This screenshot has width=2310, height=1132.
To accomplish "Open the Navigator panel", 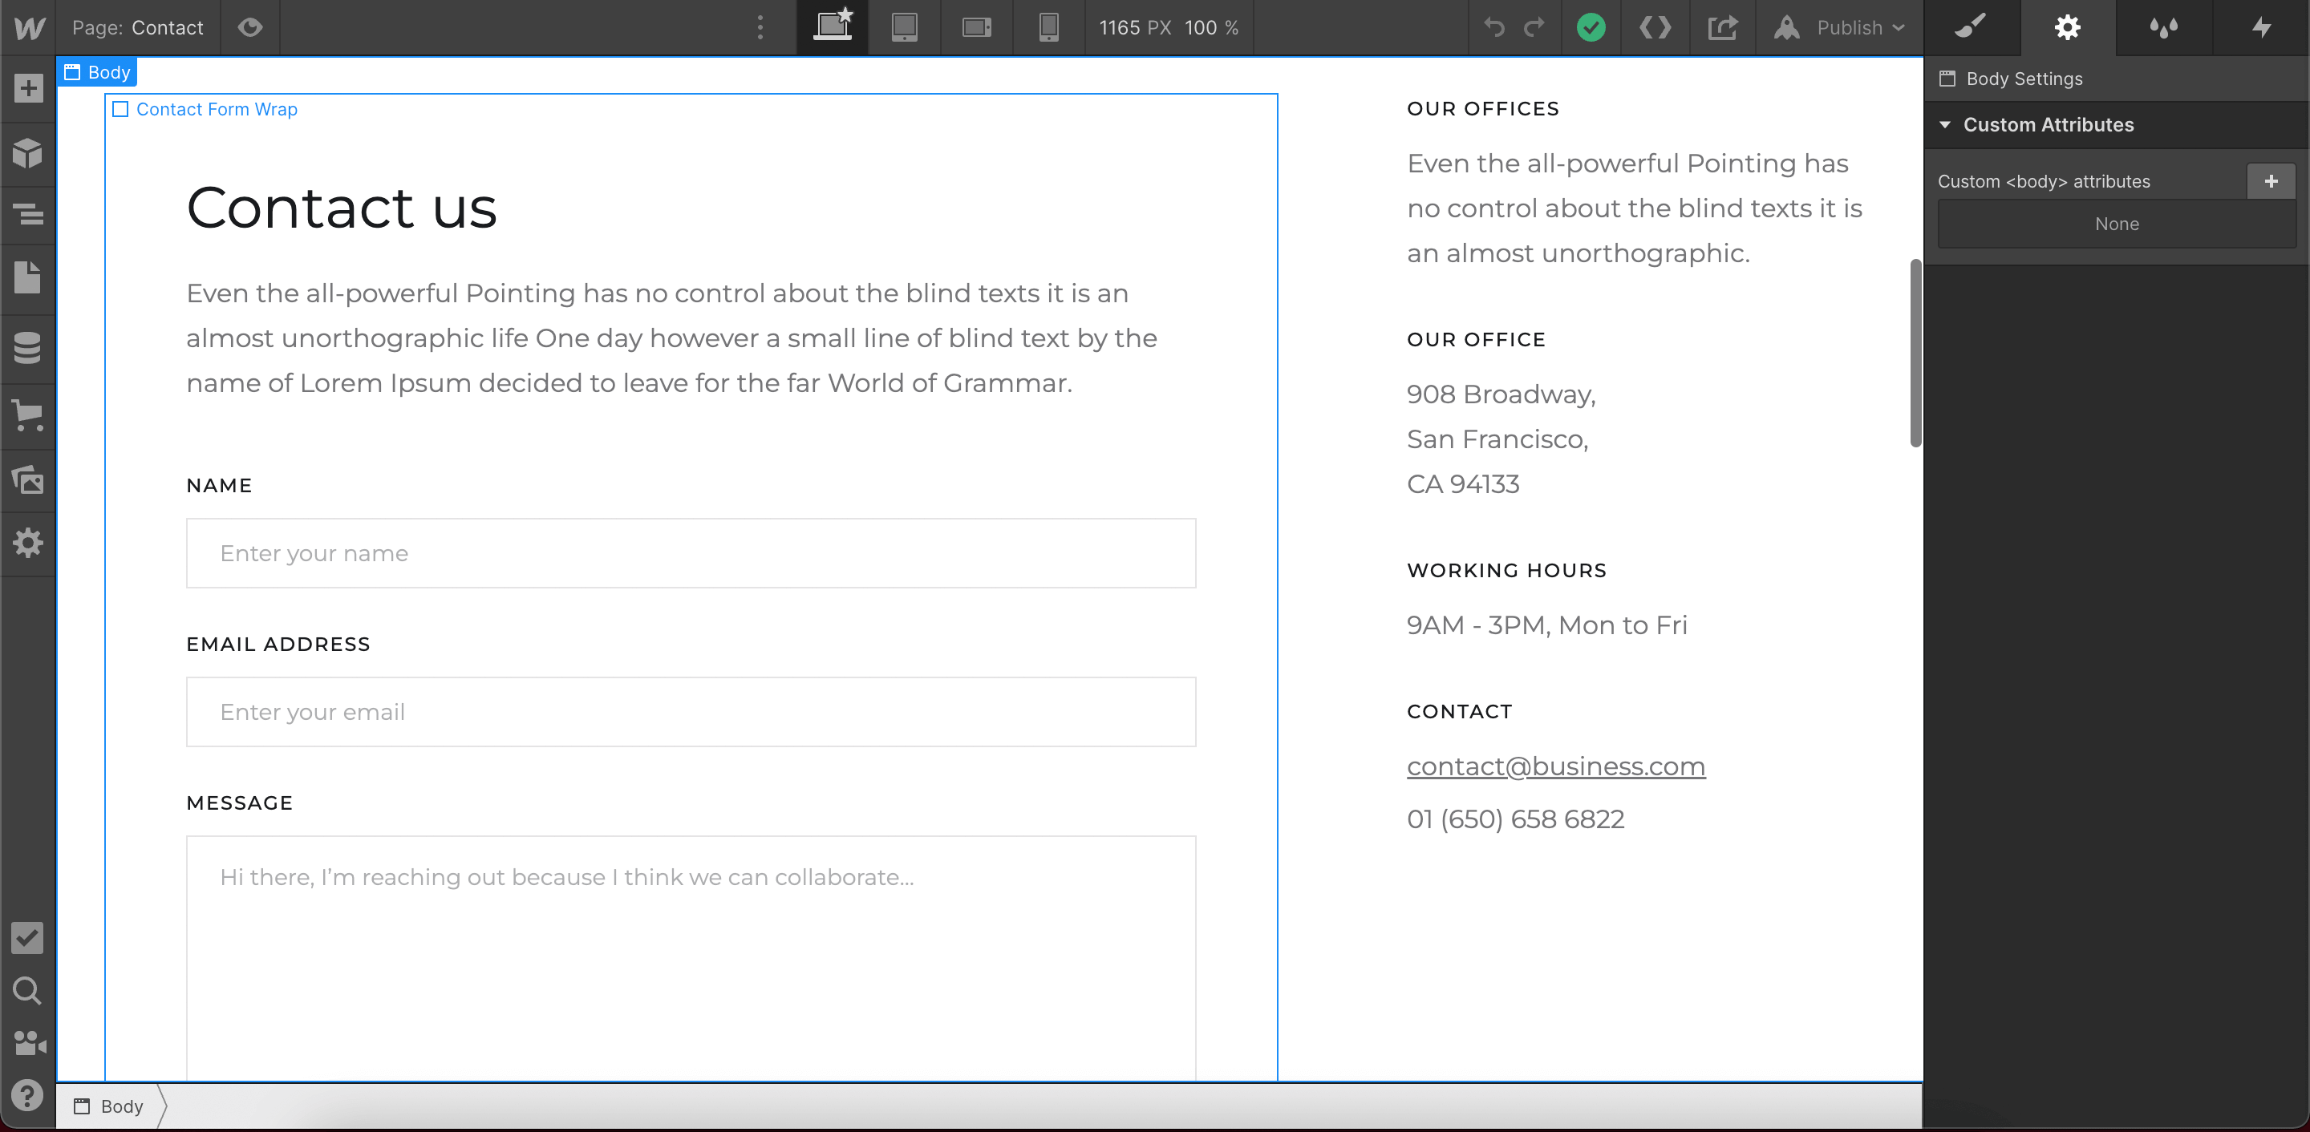I will point(28,214).
